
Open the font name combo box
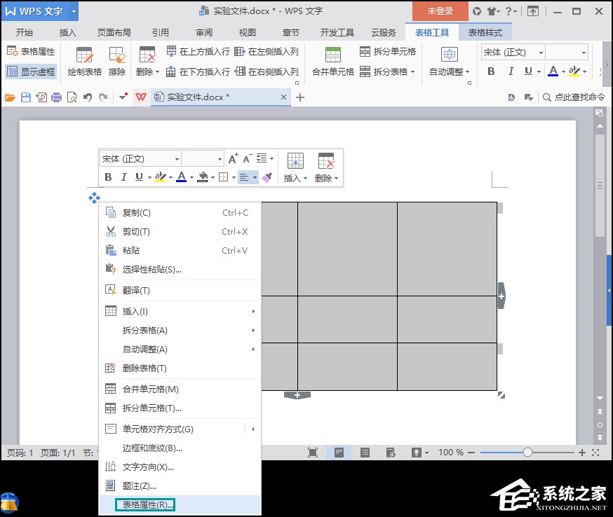click(x=511, y=52)
